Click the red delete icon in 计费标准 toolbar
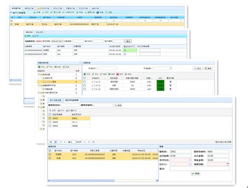248x188 pixels. point(118,74)
